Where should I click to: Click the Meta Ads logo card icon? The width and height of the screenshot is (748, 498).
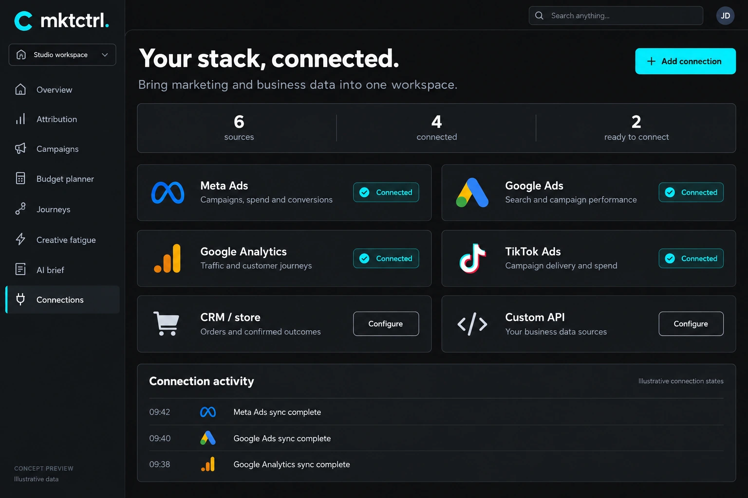tap(168, 193)
